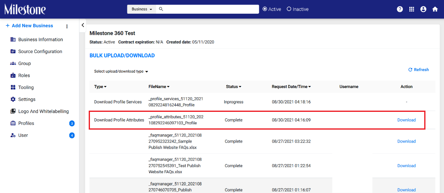The height and width of the screenshot is (193, 444).
Task: Click the Milestone logo
Action: pyautogui.click(x=25, y=9)
